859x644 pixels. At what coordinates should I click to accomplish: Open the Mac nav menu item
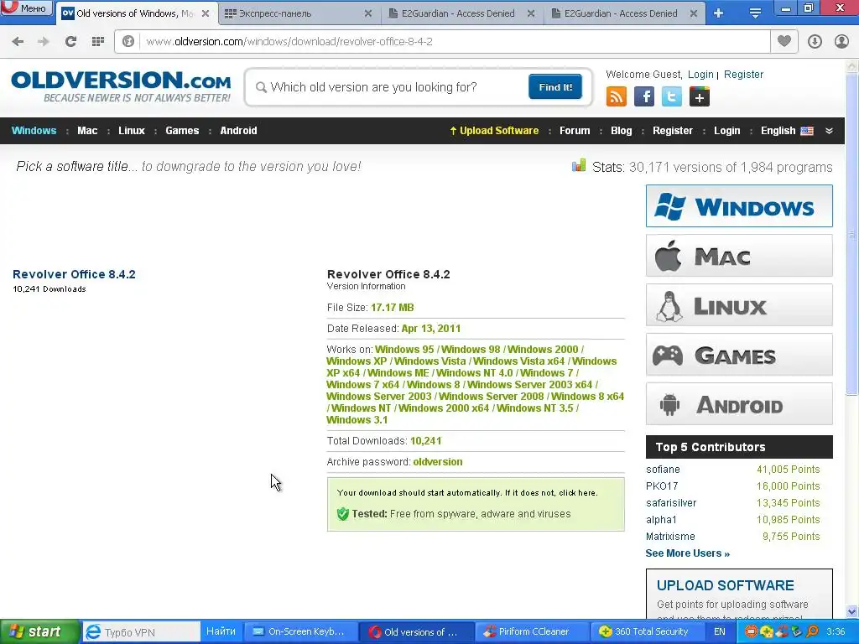[x=87, y=131]
